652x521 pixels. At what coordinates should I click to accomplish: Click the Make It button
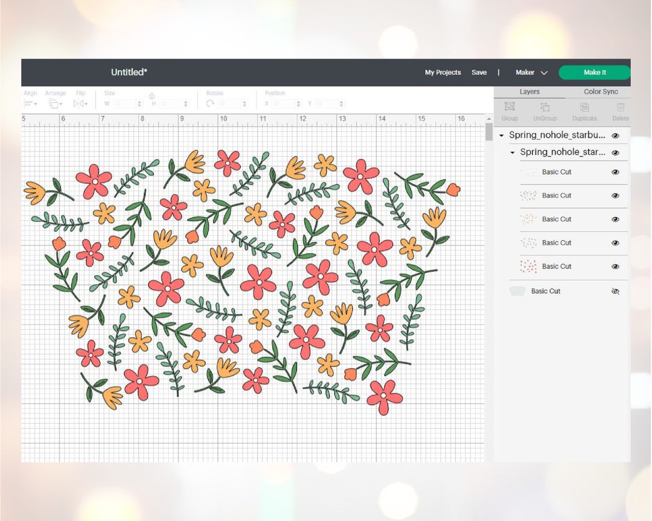click(x=595, y=73)
